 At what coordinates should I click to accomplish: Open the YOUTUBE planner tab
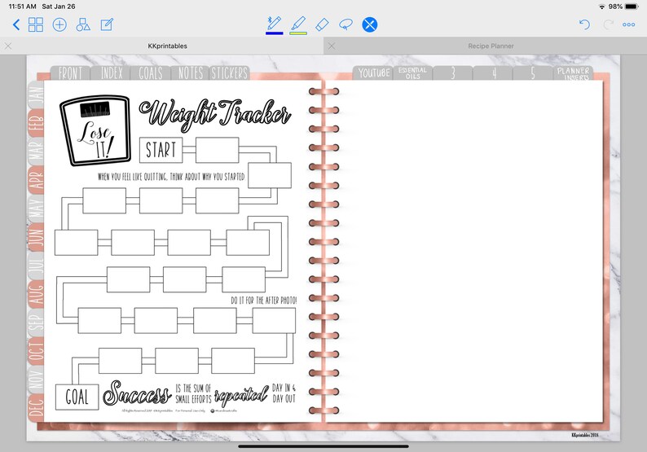click(373, 73)
